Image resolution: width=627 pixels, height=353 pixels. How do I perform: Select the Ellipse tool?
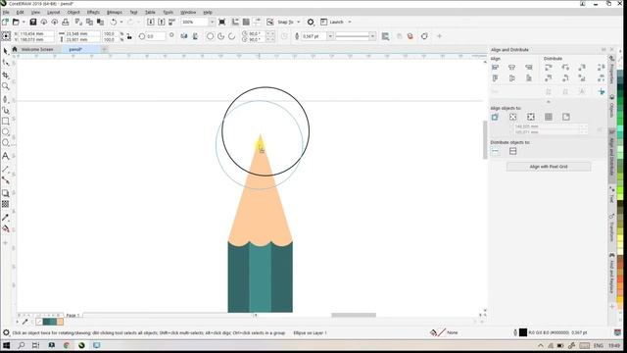coord(5,132)
